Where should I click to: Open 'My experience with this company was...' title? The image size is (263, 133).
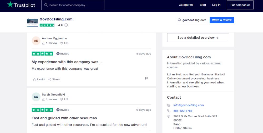point(67,62)
